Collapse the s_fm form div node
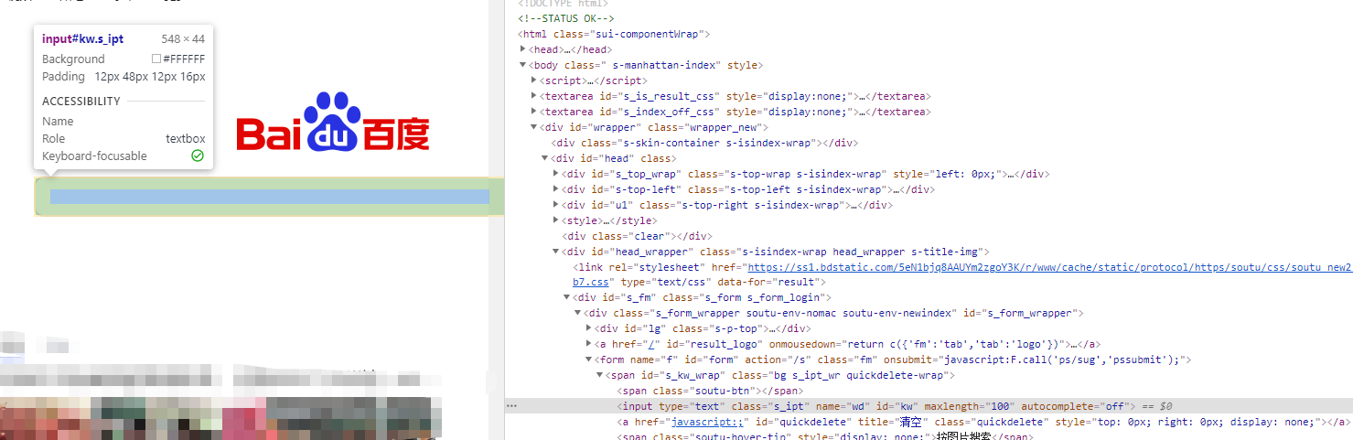The height and width of the screenshot is (440, 1353). tap(567, 297)
